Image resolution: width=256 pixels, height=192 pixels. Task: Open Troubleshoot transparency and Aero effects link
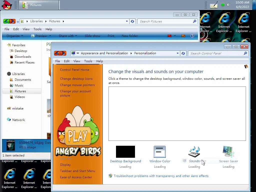tap(161, 176)
